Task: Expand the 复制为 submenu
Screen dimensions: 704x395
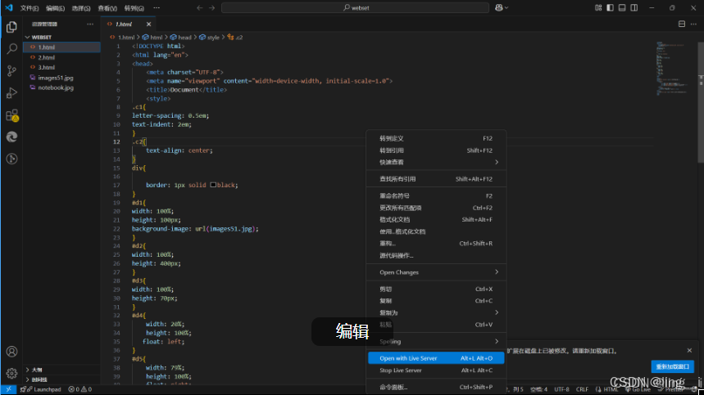Action: coord(436,312)
